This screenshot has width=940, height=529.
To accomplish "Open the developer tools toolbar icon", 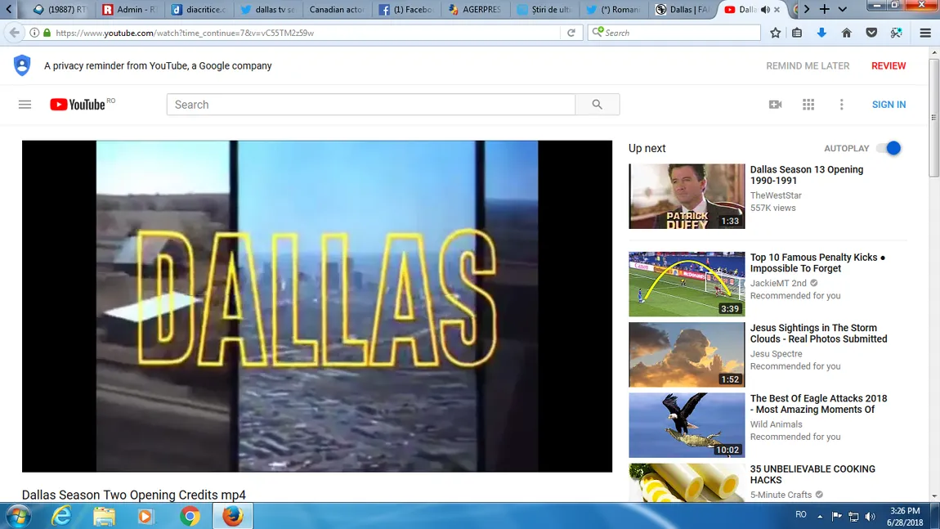I will click(896, 33).
